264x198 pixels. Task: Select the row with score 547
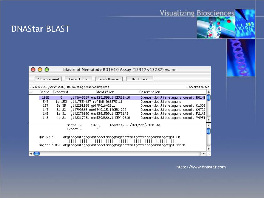click(122, 102)
